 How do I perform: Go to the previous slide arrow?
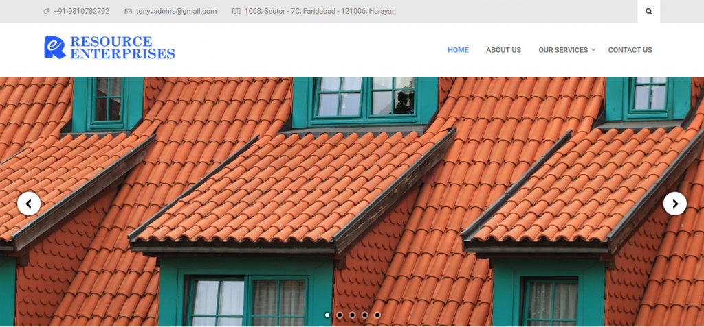tap(29, 204)
